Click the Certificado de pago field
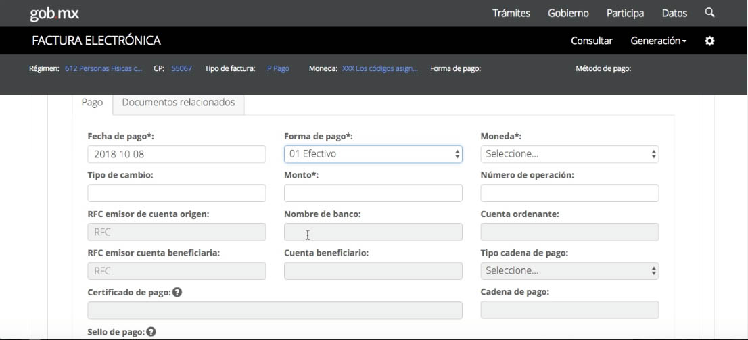The image size is (748, 340). click(275, 310)
